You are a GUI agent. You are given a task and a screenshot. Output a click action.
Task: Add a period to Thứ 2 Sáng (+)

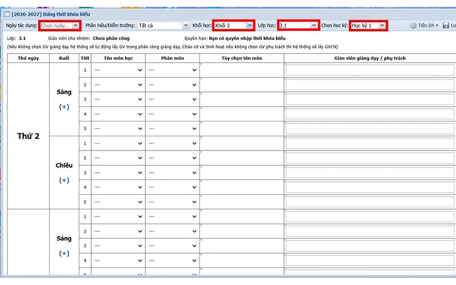pos(64,107)
